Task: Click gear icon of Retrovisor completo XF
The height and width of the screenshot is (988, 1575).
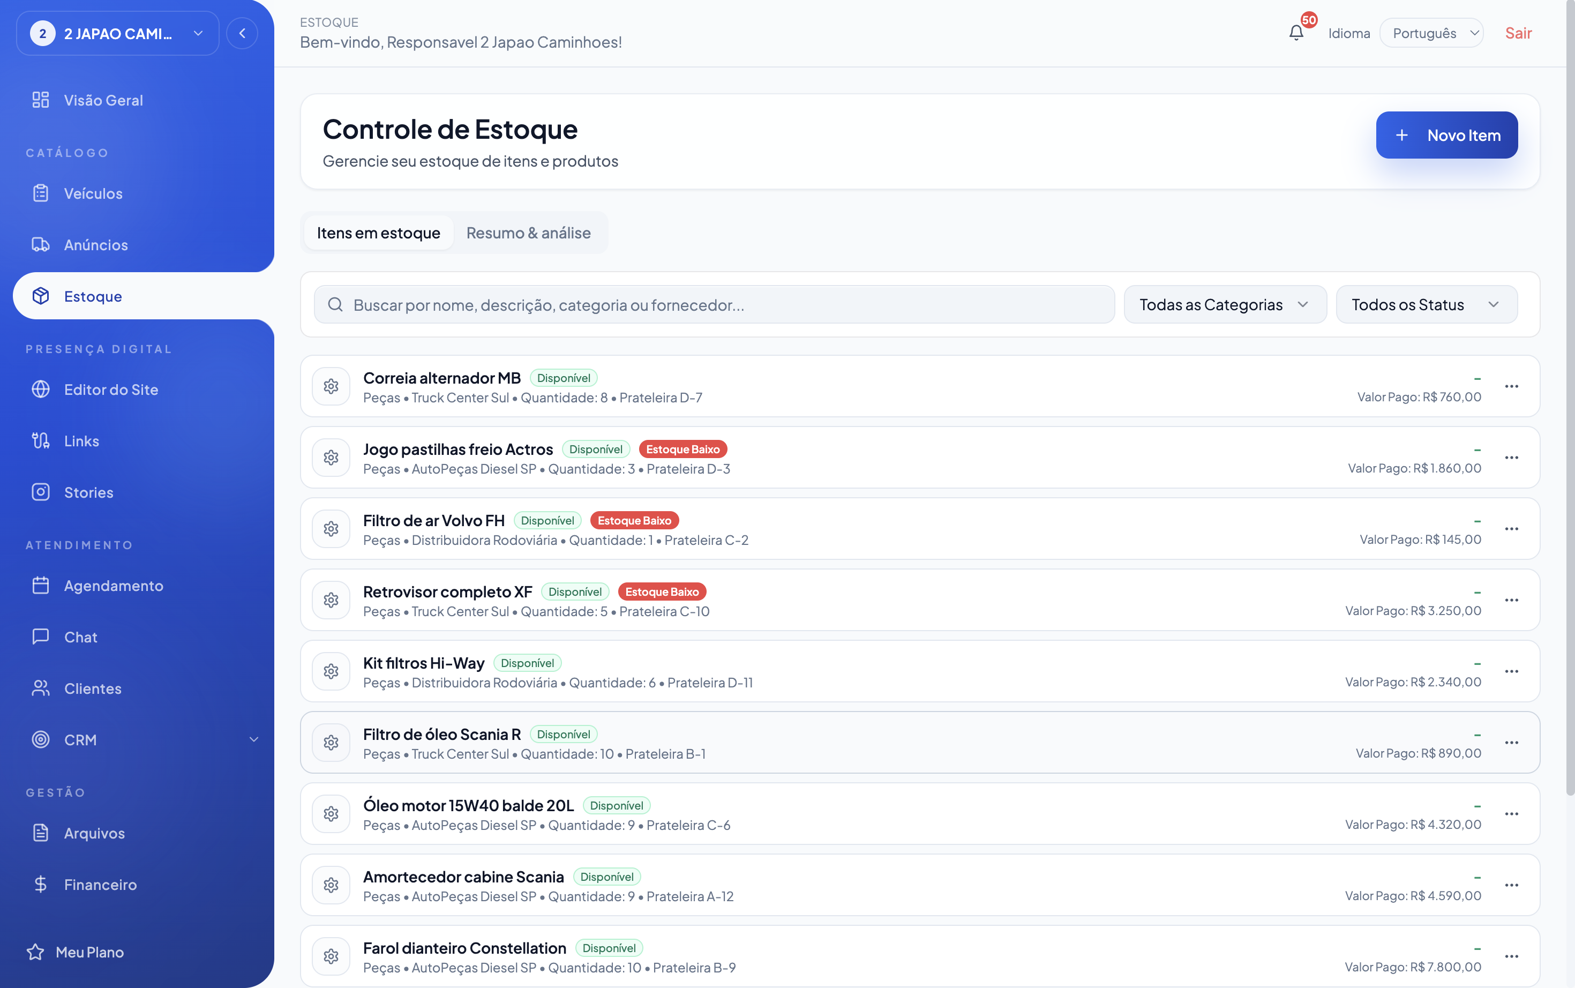Action: (331, 600)
